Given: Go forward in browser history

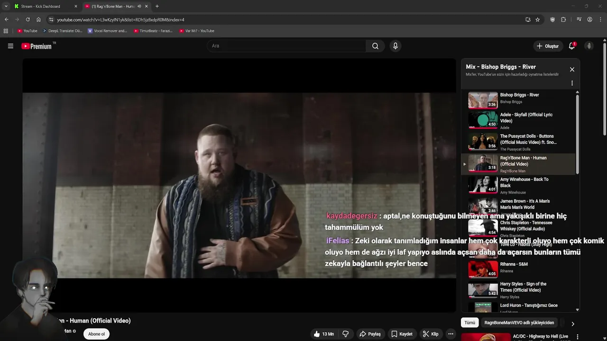Looking at the screenshot, I should [x=17, y=19].
